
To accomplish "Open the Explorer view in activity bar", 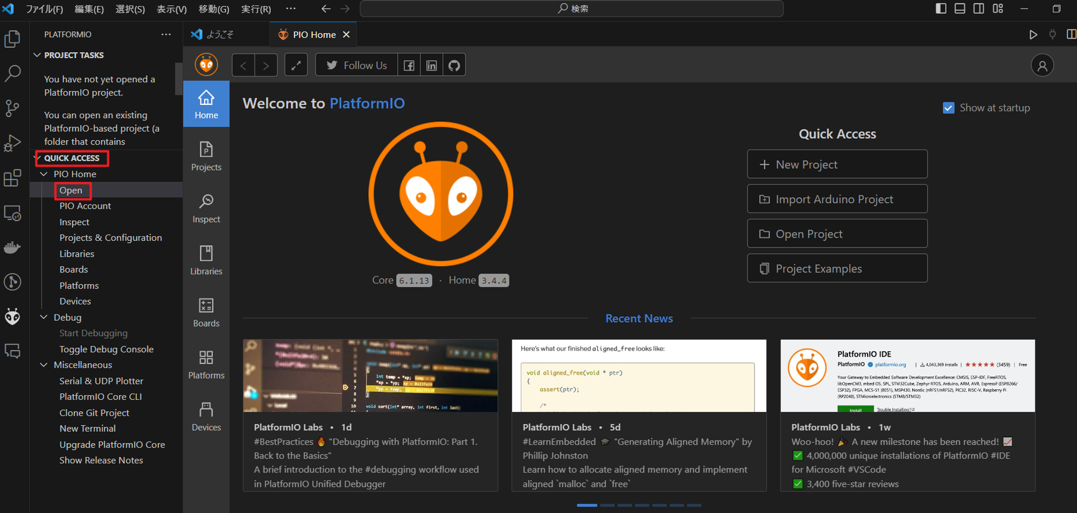I will pyautogui.click(x=12, y=39).
